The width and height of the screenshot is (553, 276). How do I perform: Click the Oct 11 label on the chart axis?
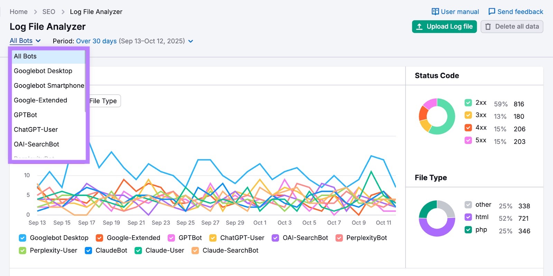[384, 223]
